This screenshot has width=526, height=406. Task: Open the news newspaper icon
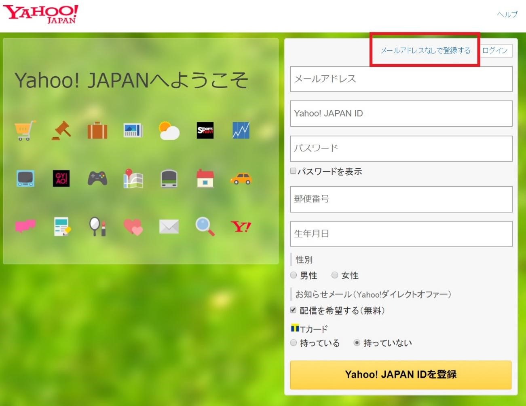(x=133, y=130)
